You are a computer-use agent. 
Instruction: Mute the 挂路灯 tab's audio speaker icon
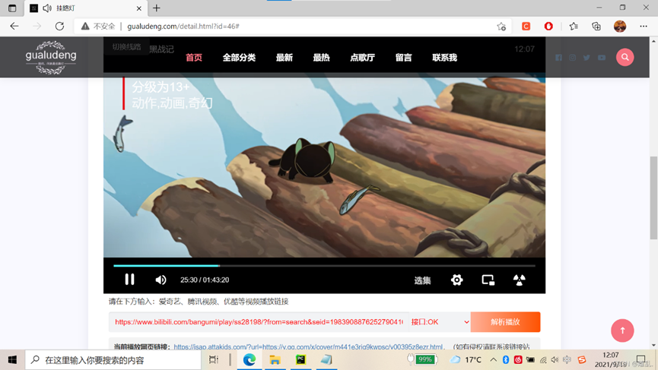47,8
